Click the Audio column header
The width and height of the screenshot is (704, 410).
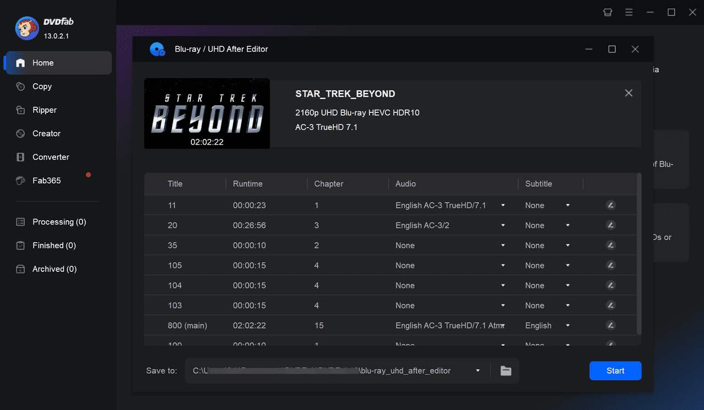tap(406, 184)
